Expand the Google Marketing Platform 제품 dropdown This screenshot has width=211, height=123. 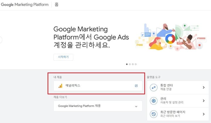tap(98, 106)
